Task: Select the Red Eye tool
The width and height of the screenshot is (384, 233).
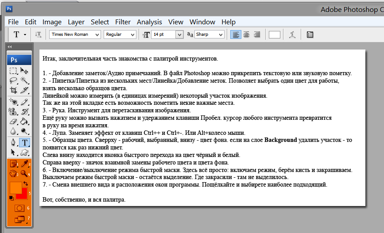Action: (x=13, y=102)
